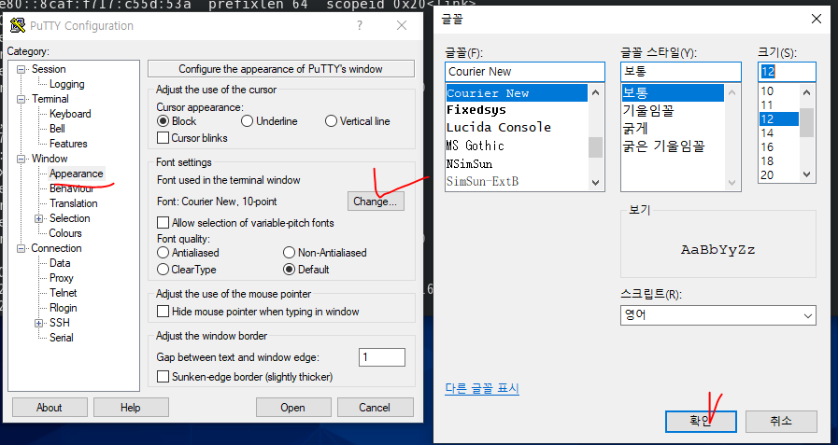This screenshot has height=445, width=838.
Task: Open the Serial category
Action: [x=62, y=338]
